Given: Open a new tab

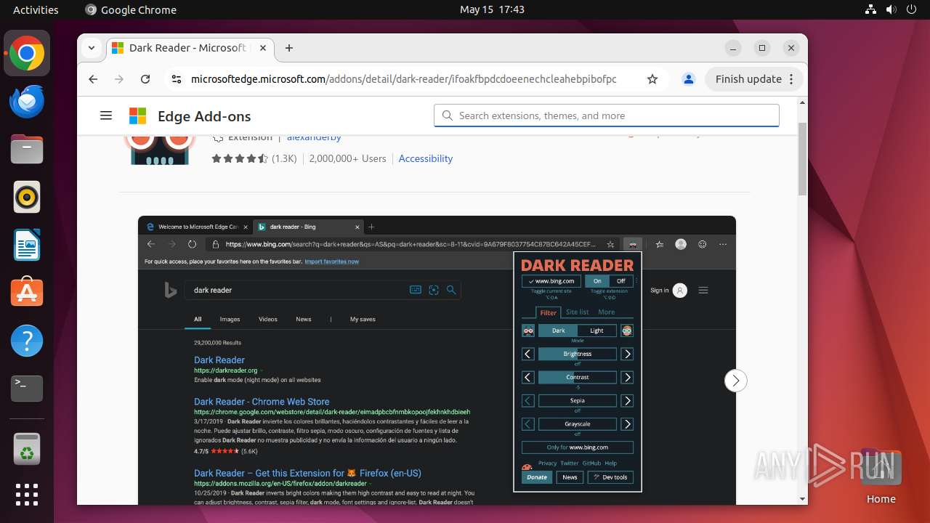Looking at the screenshot, I should 289,48.
